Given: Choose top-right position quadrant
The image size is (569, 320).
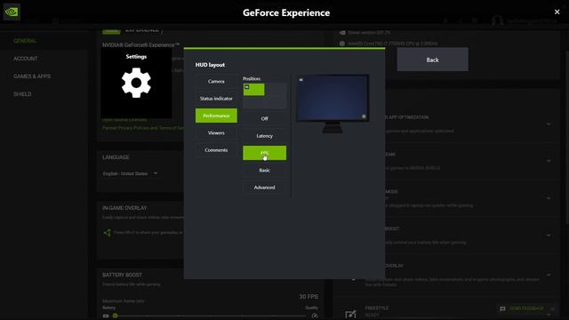Looking at the screenshot, I should tap(276, 90).
